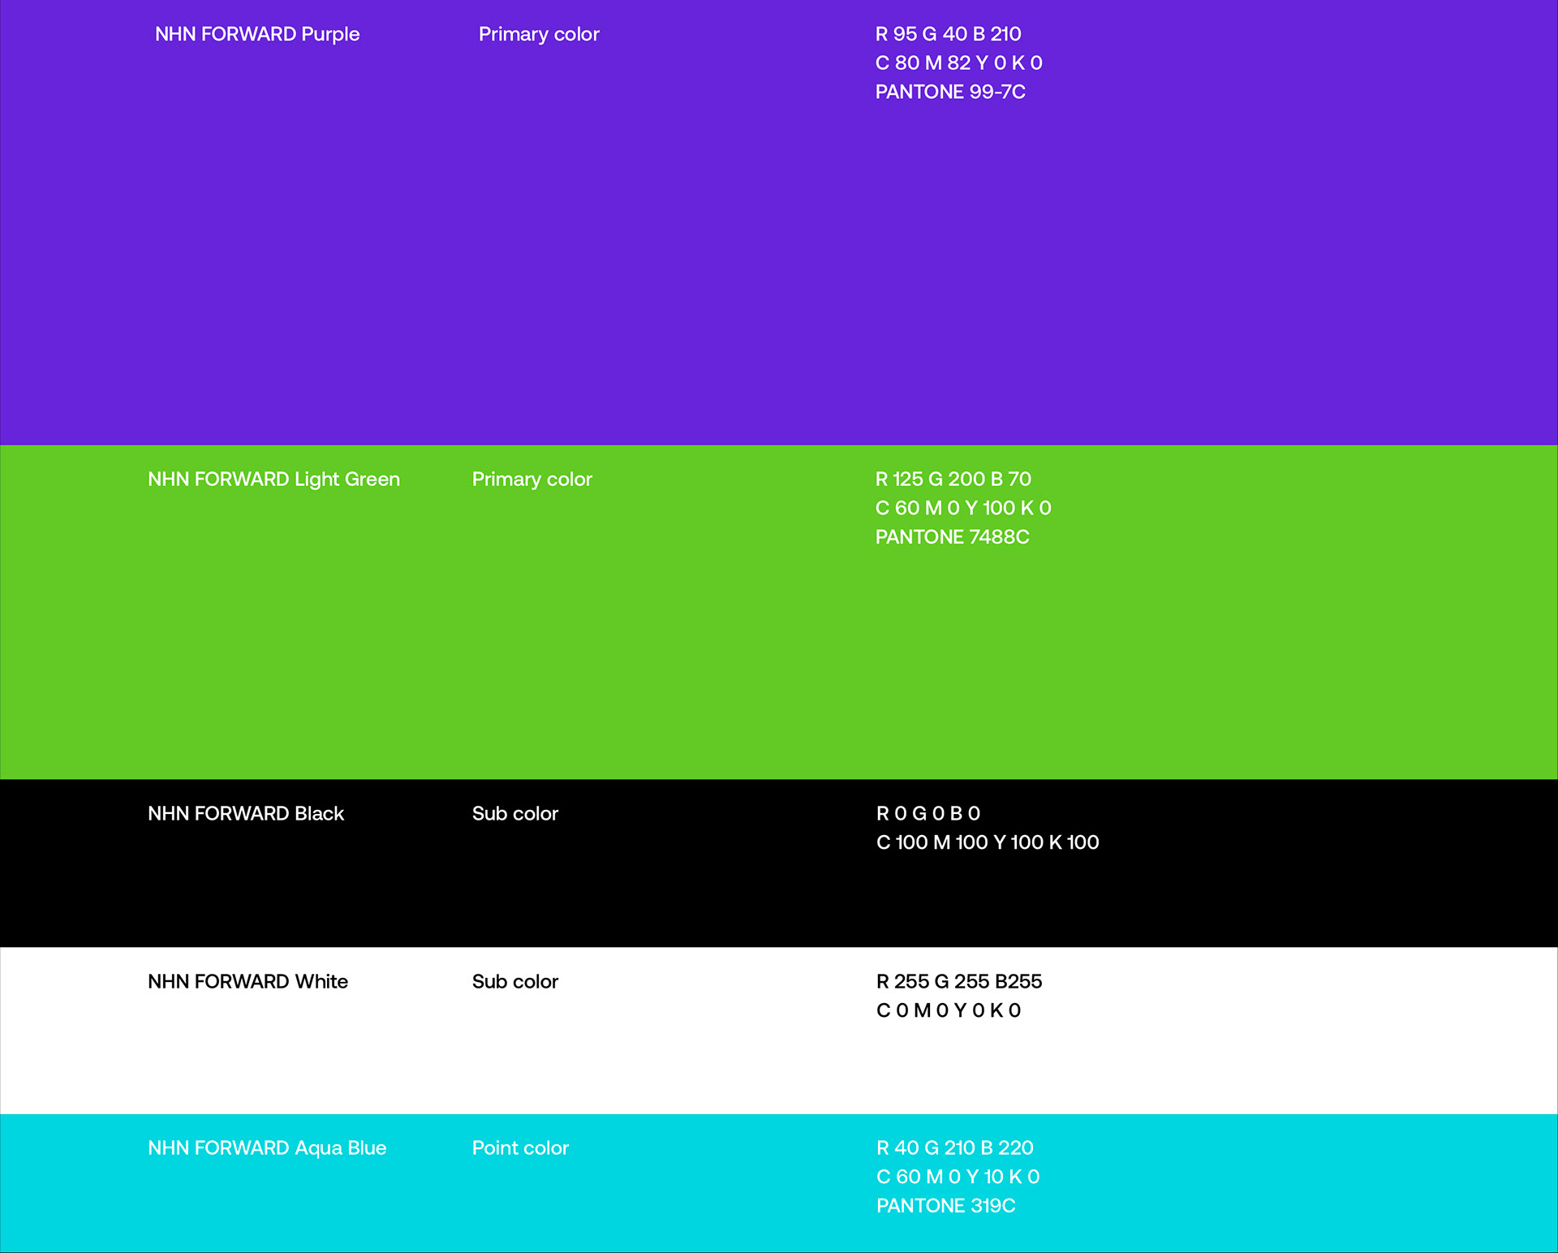Click the Point color text
The image size is (1558, 1253).
[x=520, y=1148]
